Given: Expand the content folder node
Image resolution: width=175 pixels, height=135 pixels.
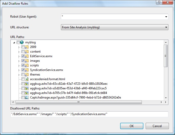Looking at the screenshot, I should pos(19,52).
